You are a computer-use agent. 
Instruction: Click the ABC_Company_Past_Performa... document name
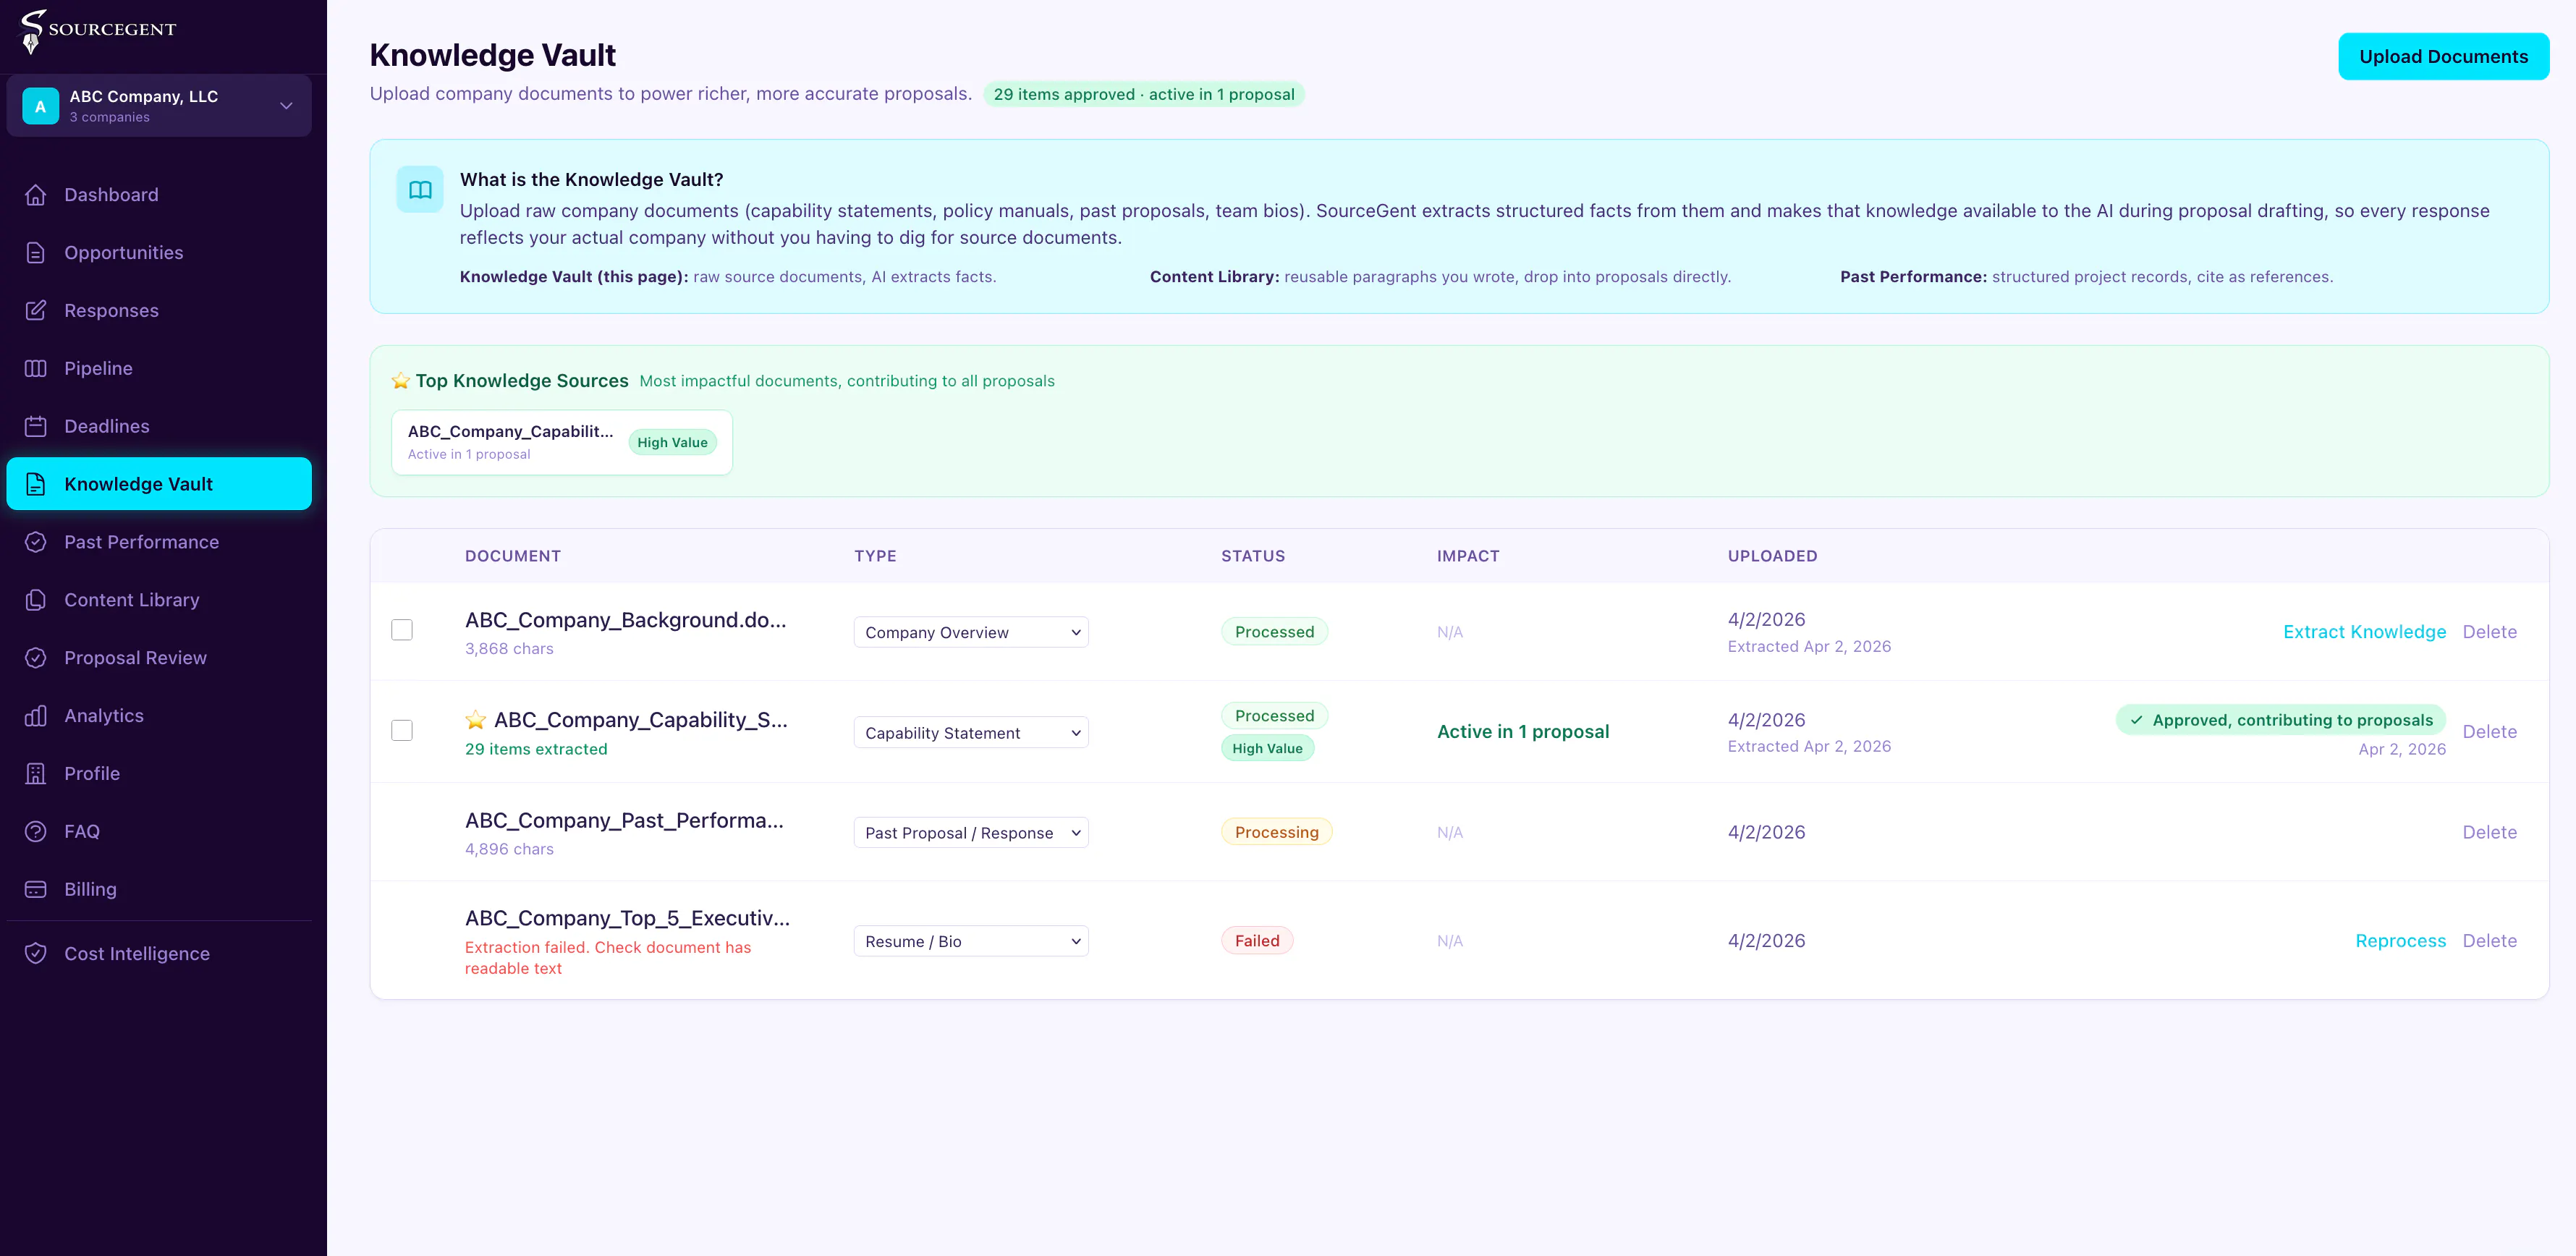tap(624, 821)
